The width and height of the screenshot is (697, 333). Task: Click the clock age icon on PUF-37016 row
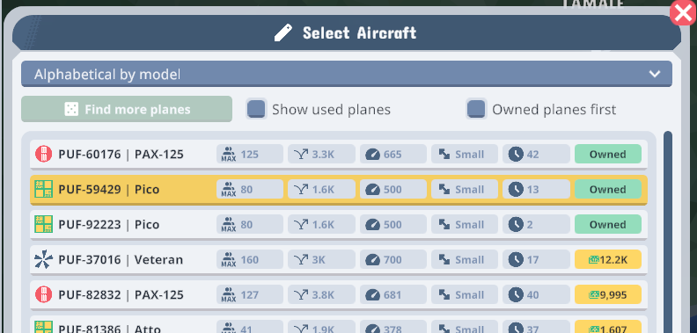click(x=516, y=260)
